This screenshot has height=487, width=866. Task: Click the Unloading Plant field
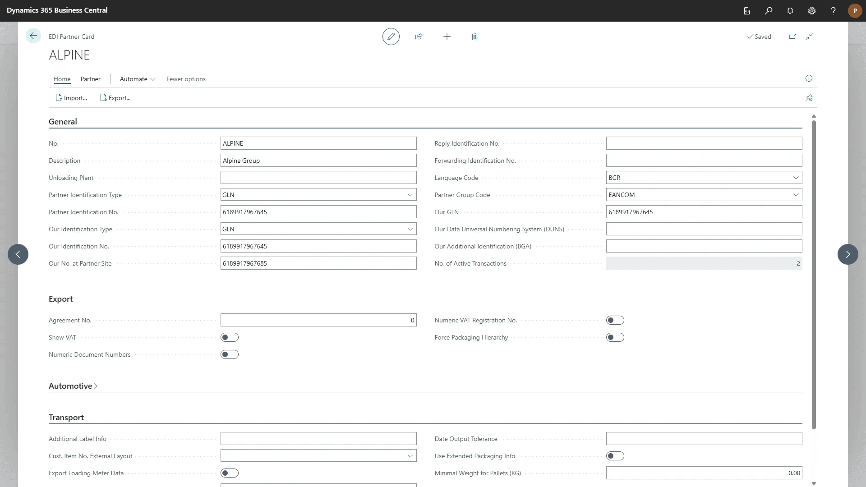[318, 178]
